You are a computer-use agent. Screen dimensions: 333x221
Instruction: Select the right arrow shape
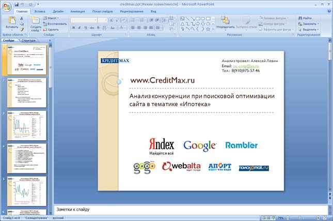click(x=198, y=24)
